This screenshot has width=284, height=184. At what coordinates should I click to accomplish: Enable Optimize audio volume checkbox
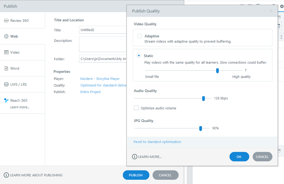pyautogui.click(x=136, y=108)
